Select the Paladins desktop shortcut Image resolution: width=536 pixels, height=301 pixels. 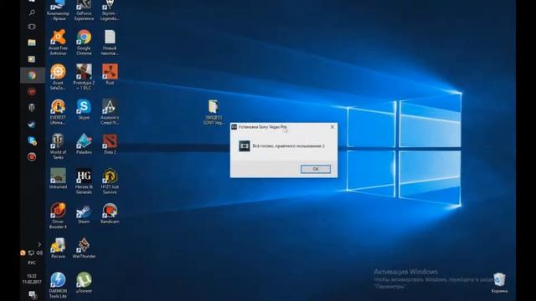84,144
